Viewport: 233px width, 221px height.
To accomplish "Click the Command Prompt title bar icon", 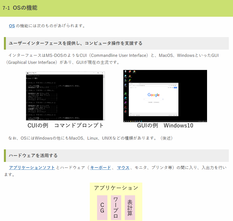I will (x=27, y=73).
